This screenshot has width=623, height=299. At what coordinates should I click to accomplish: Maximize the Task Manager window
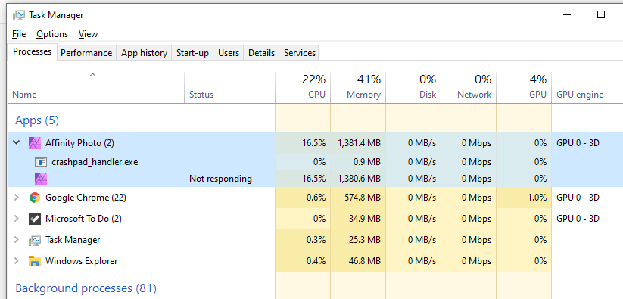pyautogui.click(x=601, y=14)
